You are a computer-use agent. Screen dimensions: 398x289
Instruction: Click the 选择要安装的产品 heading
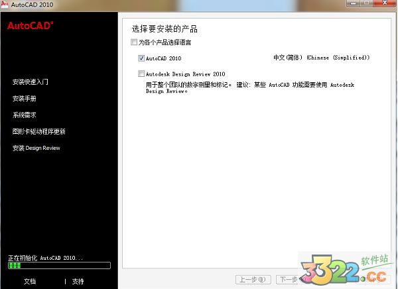point(165,29)
